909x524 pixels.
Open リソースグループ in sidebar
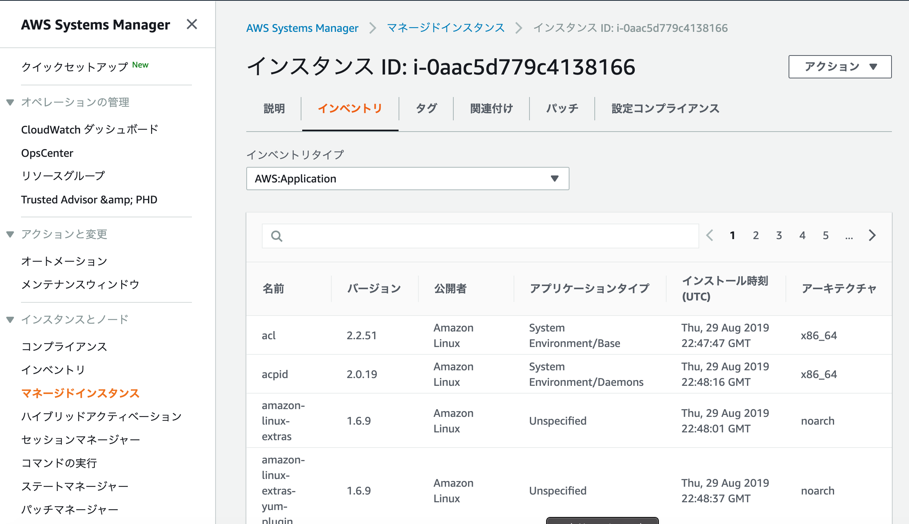pyautogui.click(x=63, y=176)
